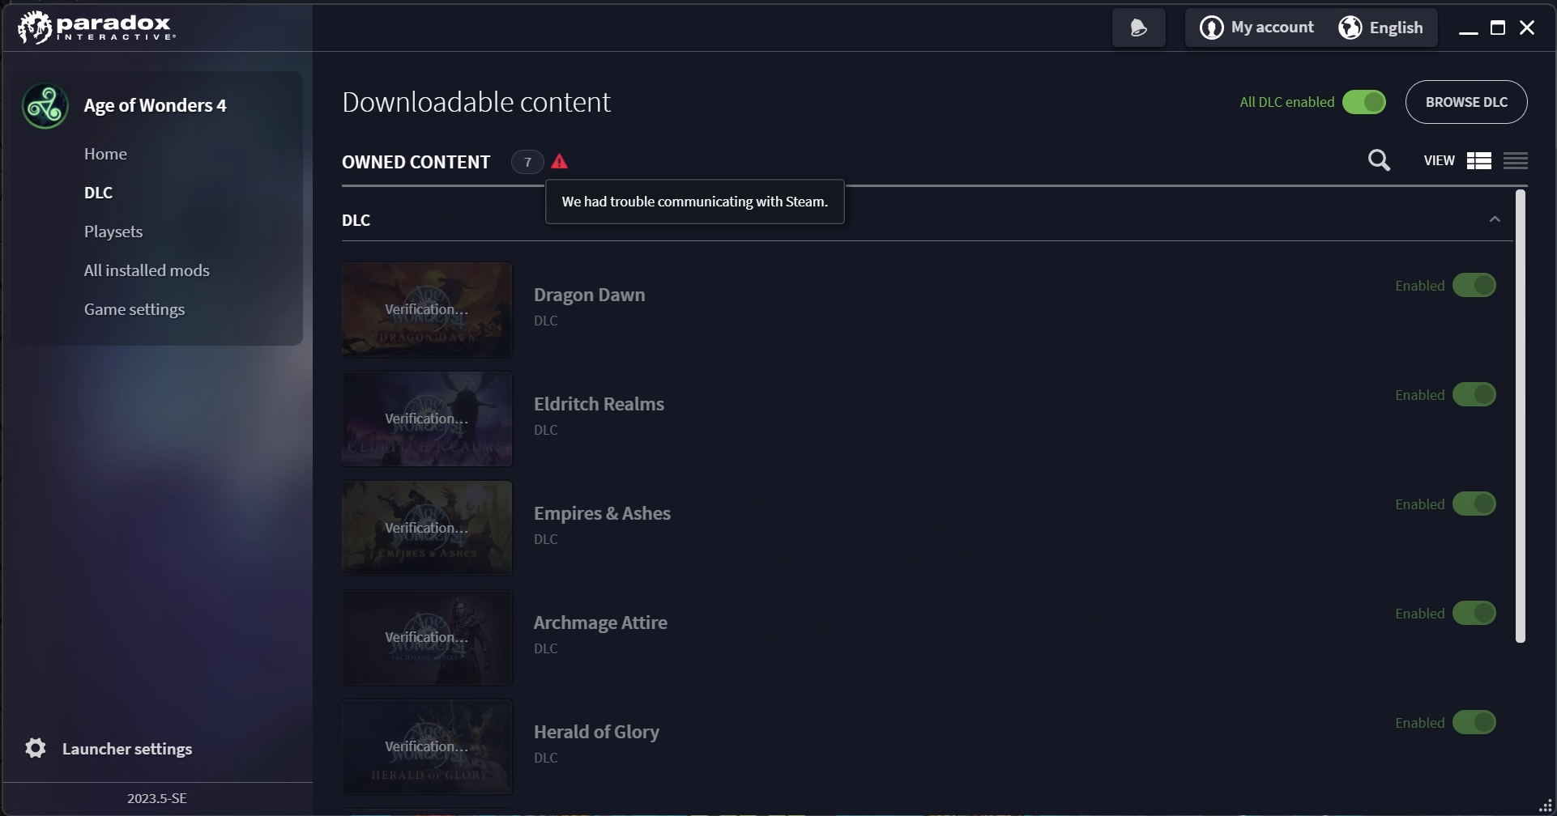Viewport: 1557px width, 816px height.
Task: Click the Dragon Dawn thumbnail
Action: tap(427, 309)
